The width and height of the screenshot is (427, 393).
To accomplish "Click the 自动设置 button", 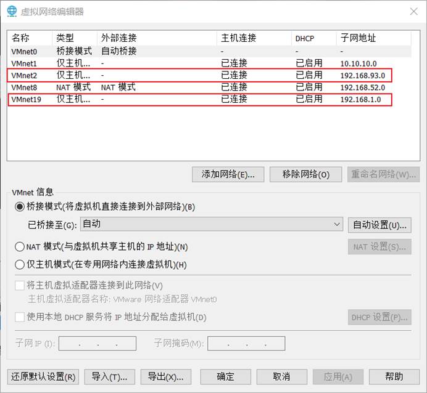I will 379,225.
